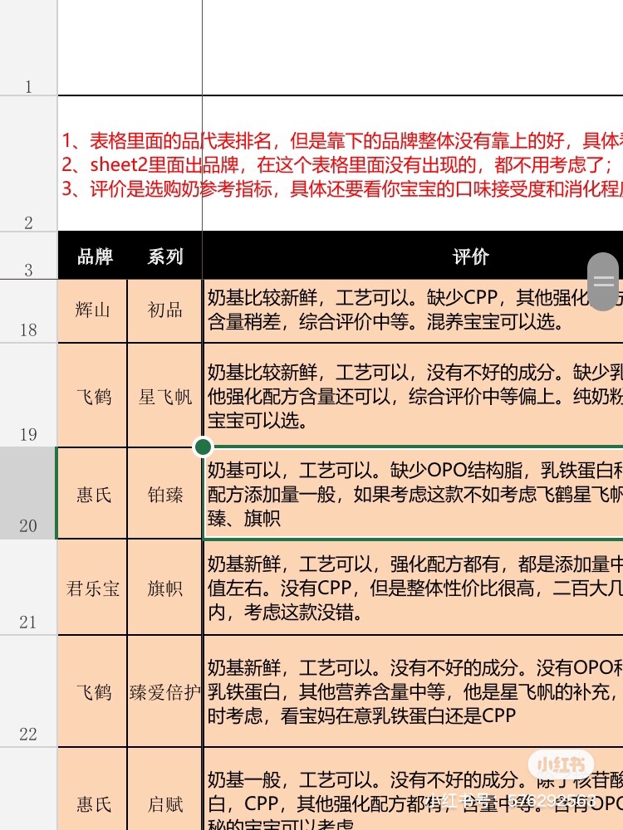
Task: Tap the 星飞帆 series cell
Action: click(165, 396)
